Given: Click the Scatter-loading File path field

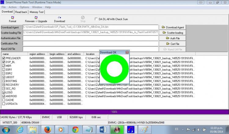Looking at the screenshot, I should pos(91,33).
